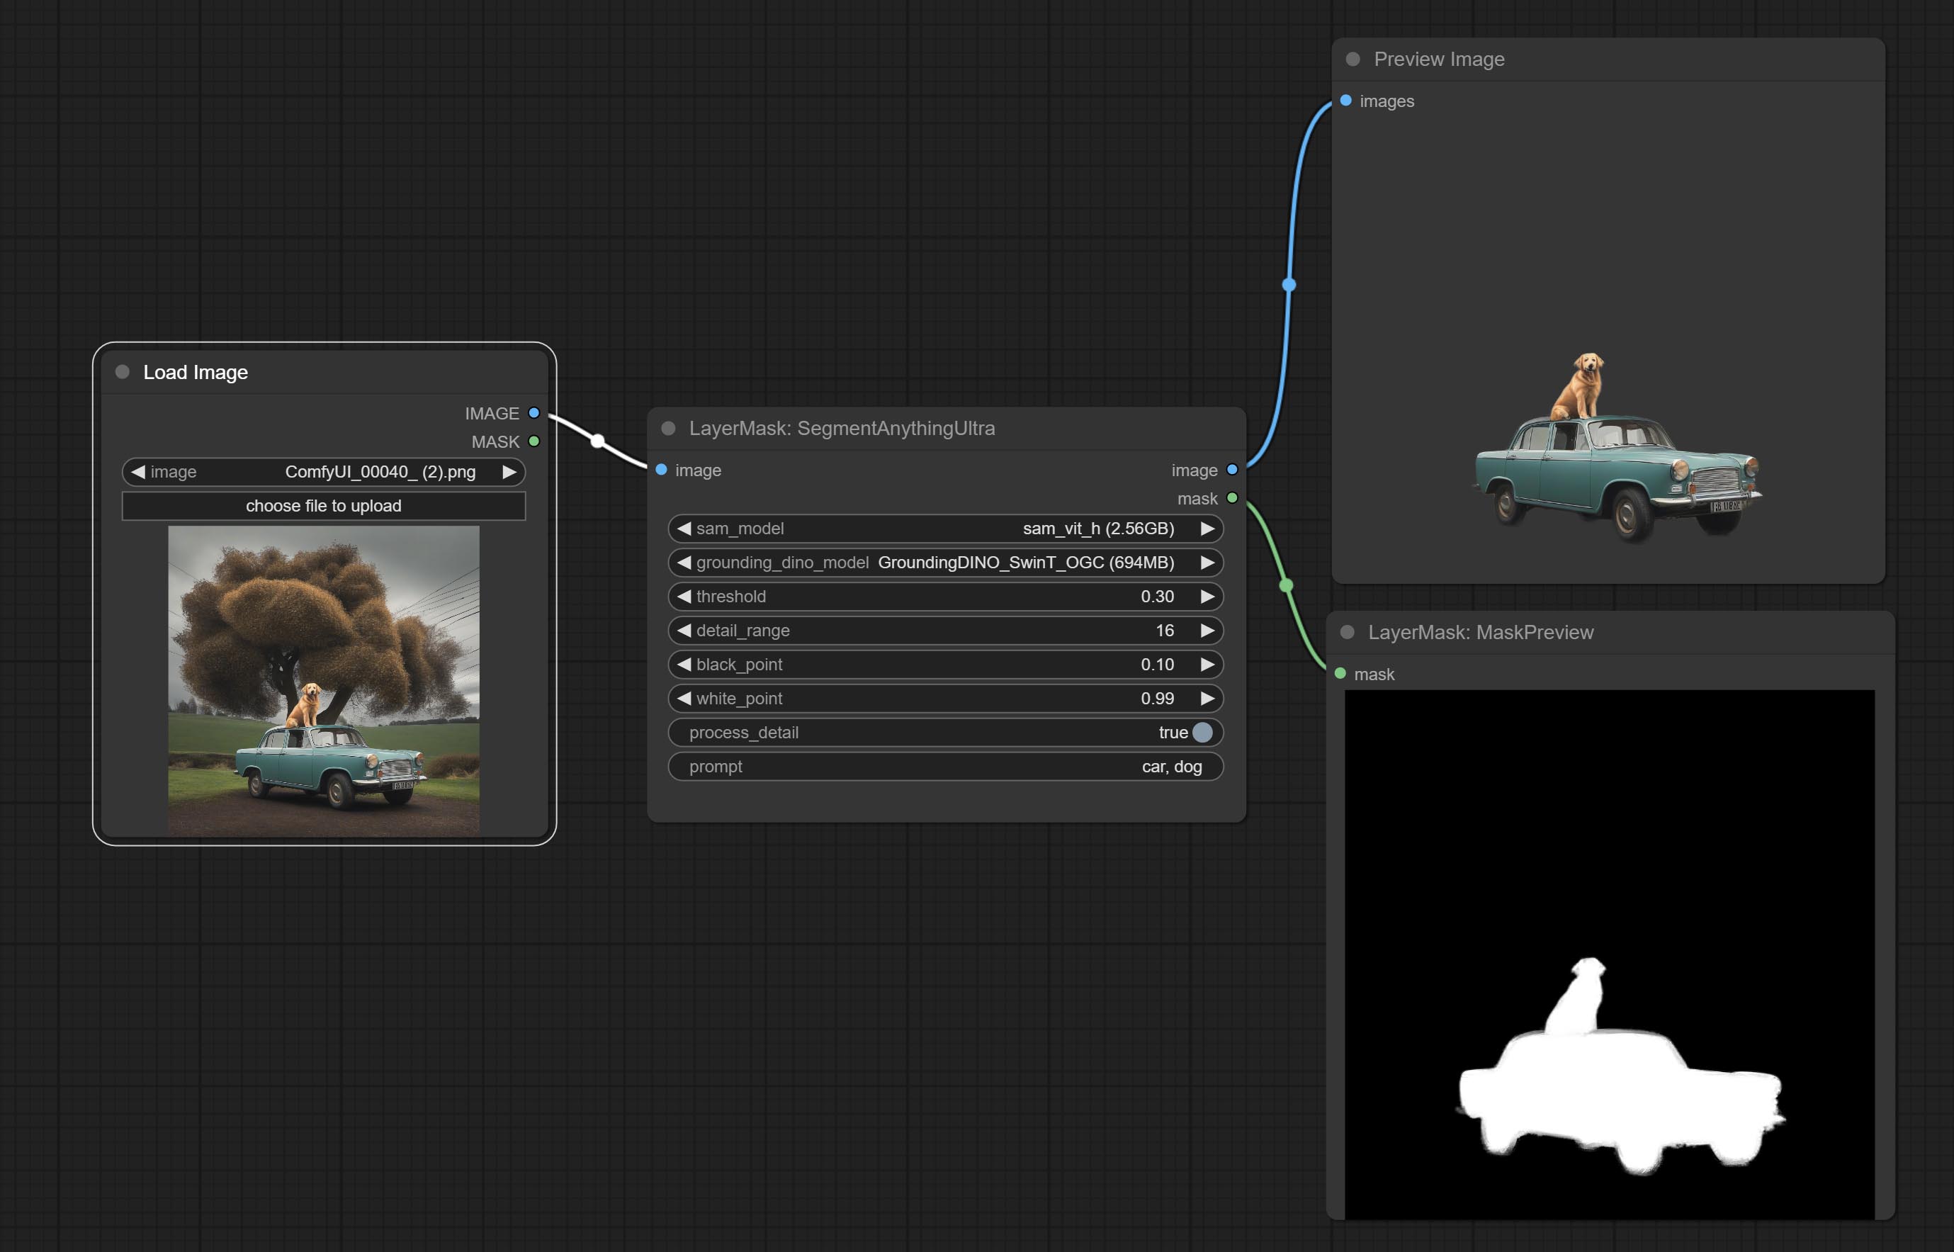This screenshot has height=1252, width=1954.
Task: Collapse the Load Image node using its dot
Action: [x=123, y=373]
